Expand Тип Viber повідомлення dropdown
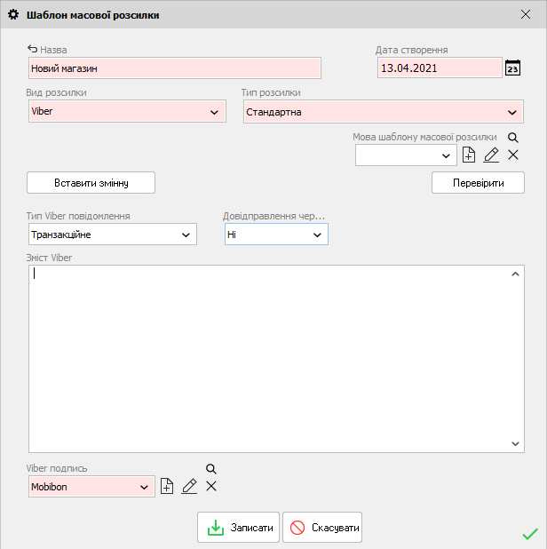Image resolution: width=547 pixels, height=549 pixels. click(x=186, y=235)
